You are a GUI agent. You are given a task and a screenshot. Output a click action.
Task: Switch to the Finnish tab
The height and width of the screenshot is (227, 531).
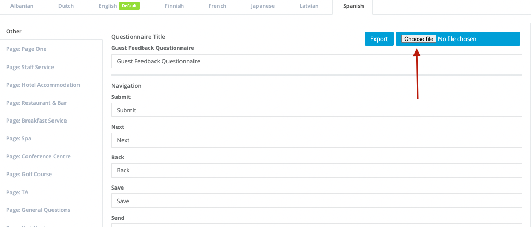point(174,6)
